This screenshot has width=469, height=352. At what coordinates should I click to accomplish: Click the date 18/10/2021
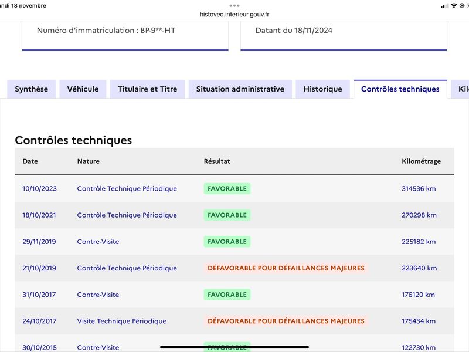point(39,215)
